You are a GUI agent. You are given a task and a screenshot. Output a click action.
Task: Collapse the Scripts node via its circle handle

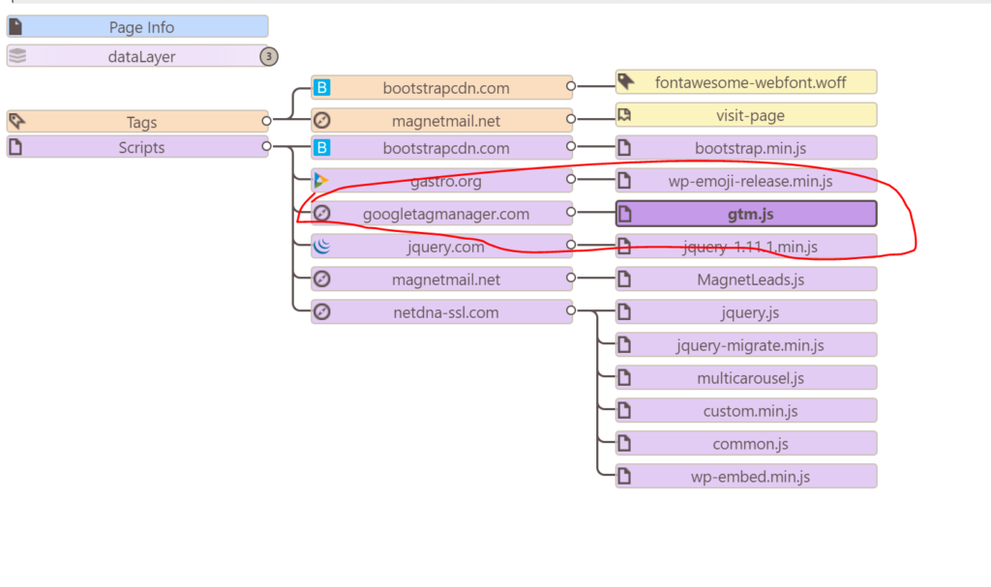(266, 146)
